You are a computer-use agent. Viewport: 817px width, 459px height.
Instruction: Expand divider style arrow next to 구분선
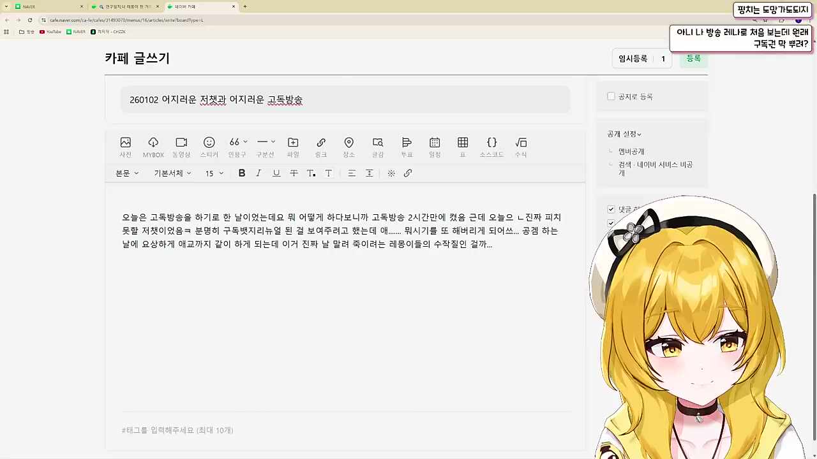[x=273, y=142]
